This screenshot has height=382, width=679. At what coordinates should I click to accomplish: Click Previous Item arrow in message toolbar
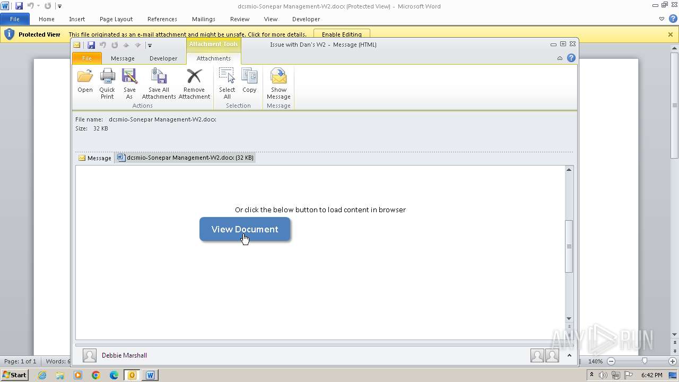click(x=126, y=45)
